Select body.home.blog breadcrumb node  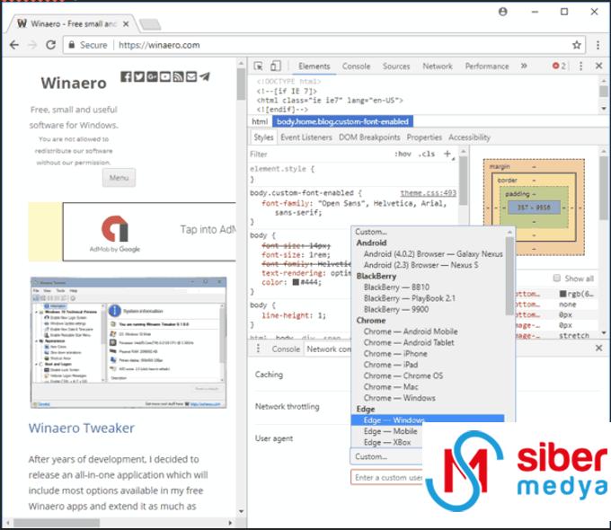coord(342,122)
